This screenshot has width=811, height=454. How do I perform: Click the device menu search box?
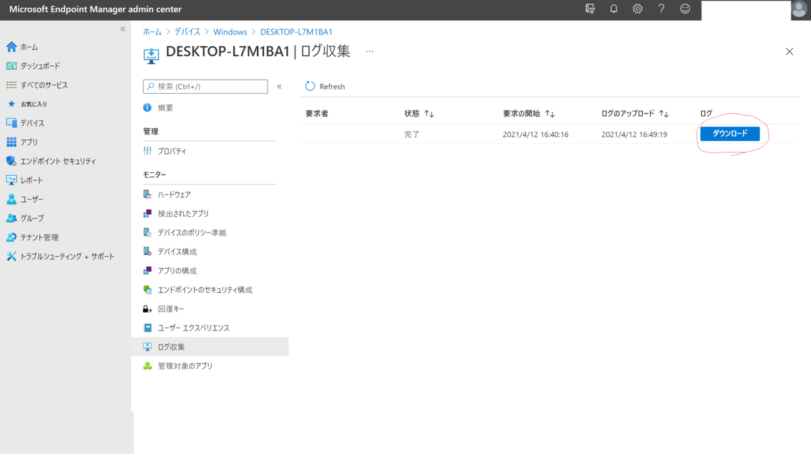(x=205, y=86)
